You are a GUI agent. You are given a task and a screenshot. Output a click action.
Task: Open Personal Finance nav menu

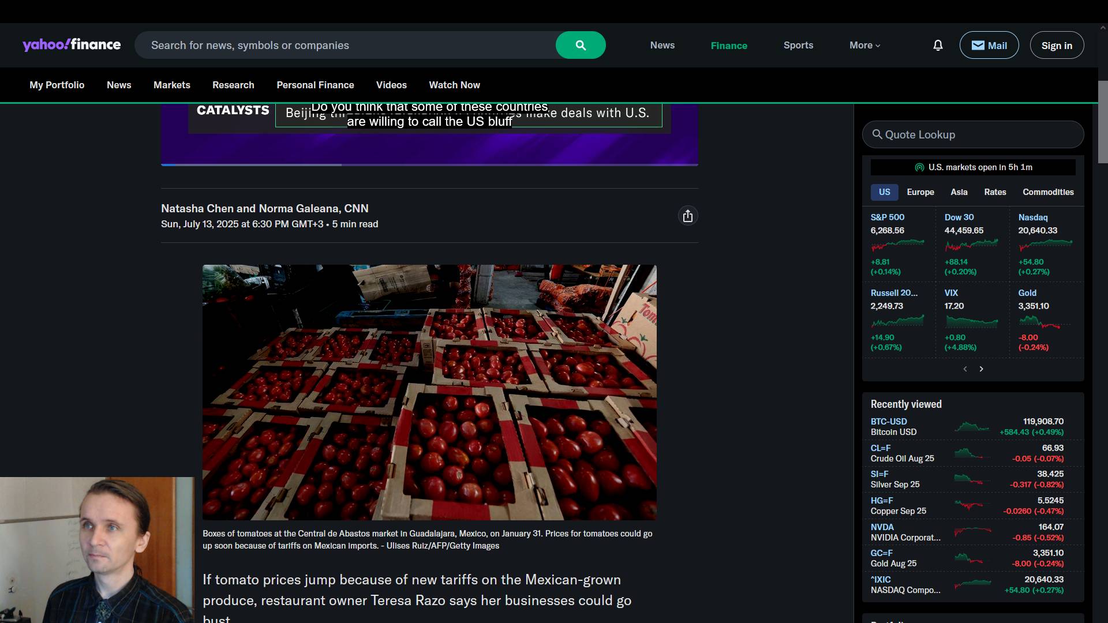315,85
